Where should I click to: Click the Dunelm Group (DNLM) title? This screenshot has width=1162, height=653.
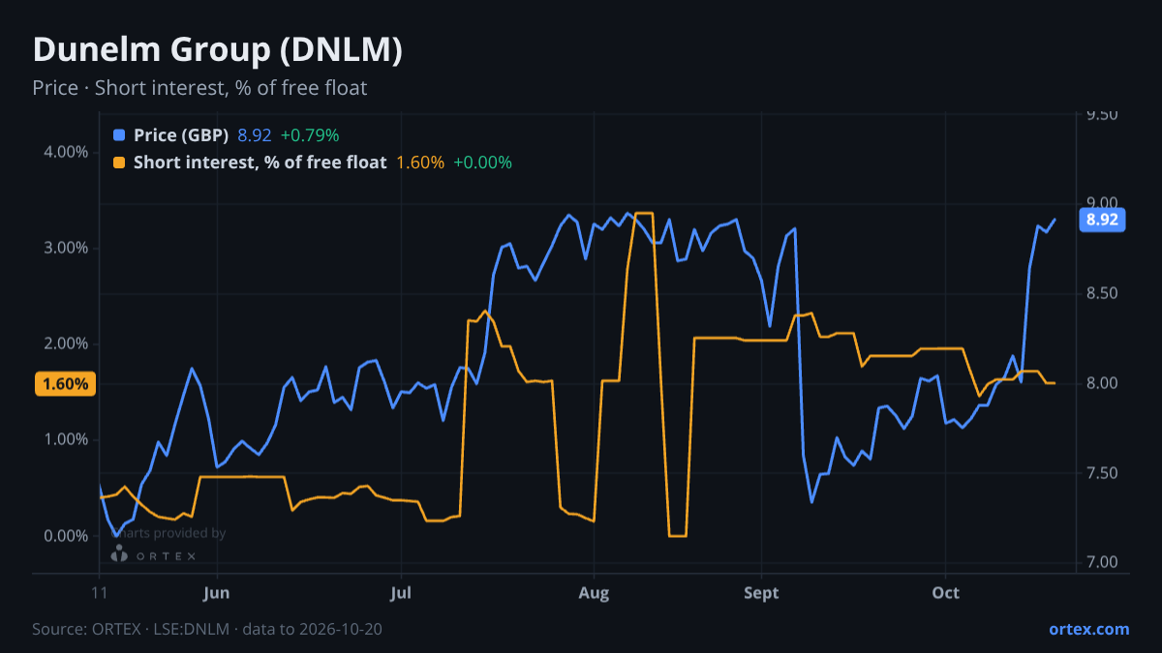click(x=218, y=50)
